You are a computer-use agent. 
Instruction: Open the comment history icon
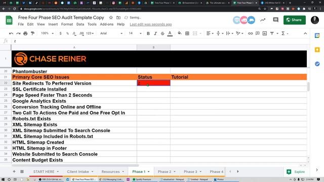tap(275, 20)
